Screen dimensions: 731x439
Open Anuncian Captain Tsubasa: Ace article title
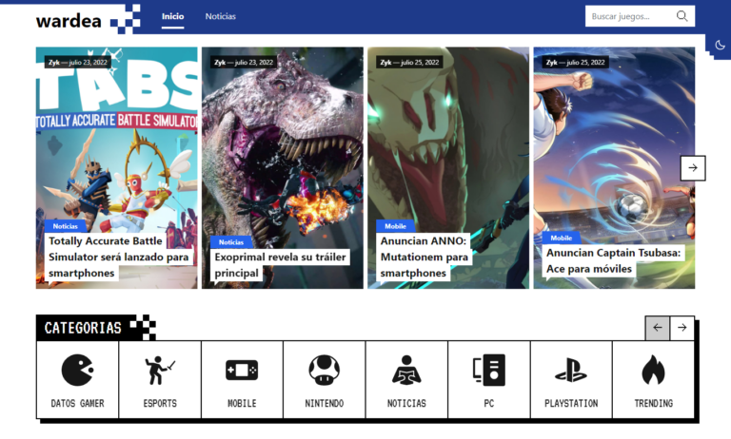pos(613,260)
